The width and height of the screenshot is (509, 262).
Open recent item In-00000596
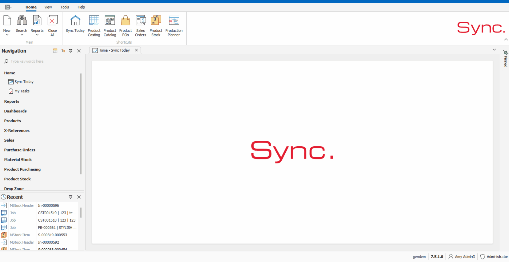[x=48, y=206]
